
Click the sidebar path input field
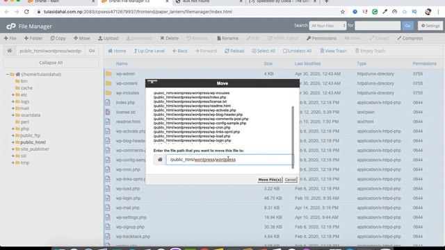[x=50, y=51]
